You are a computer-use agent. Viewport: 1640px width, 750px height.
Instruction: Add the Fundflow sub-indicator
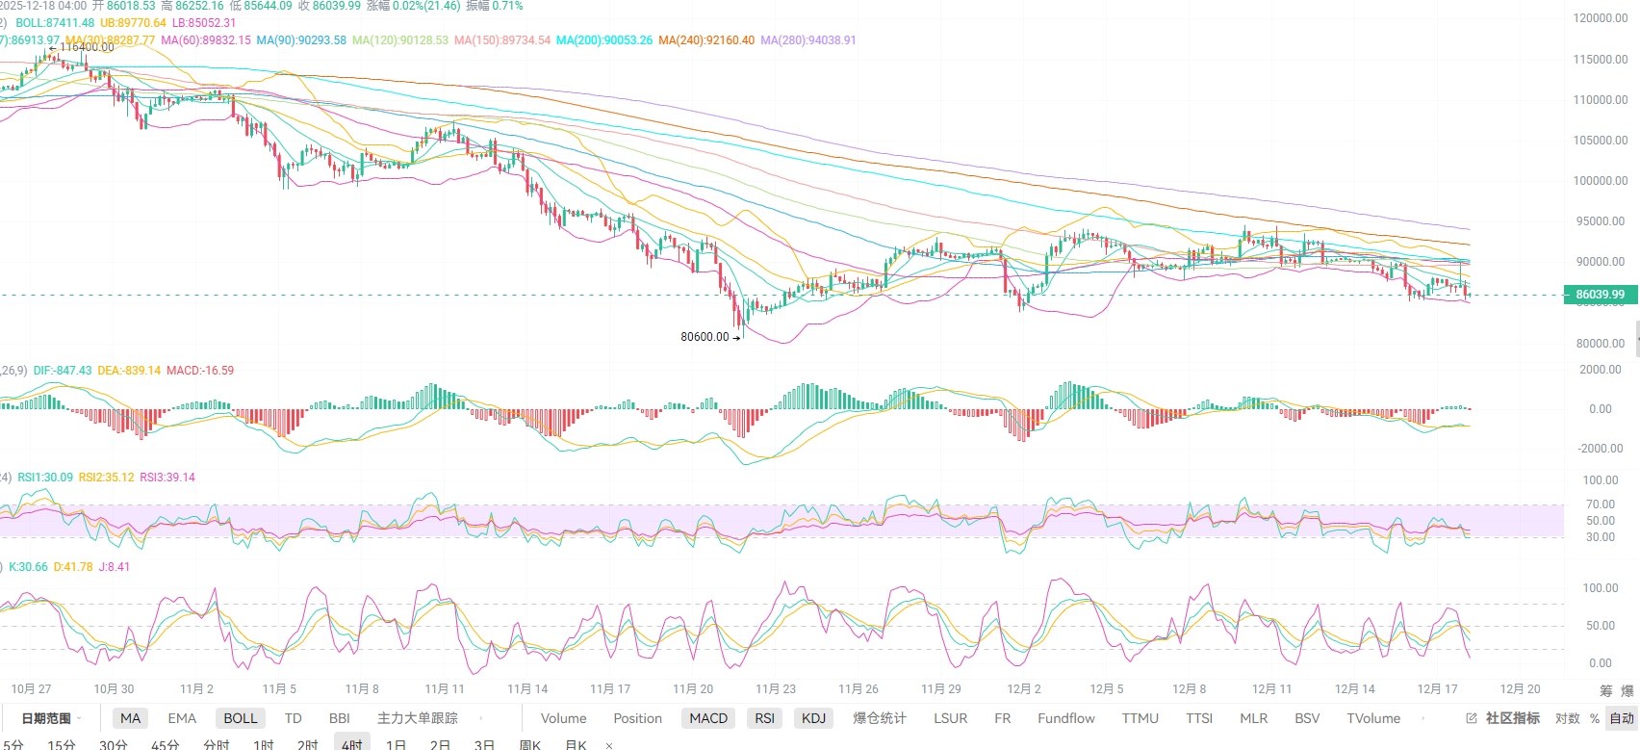1065,718
